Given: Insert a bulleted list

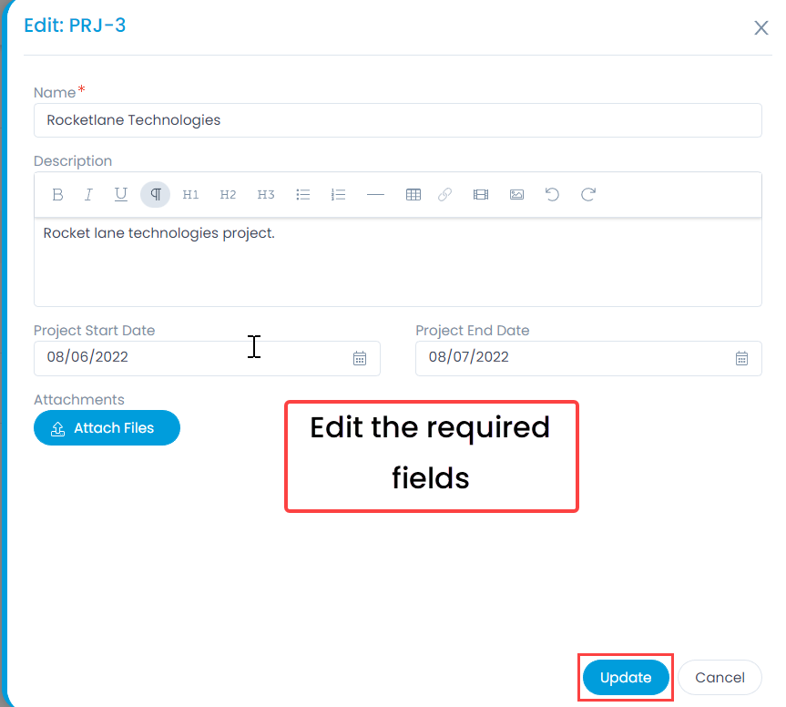Looking at the screenshot, I should (x=302, y=195).
